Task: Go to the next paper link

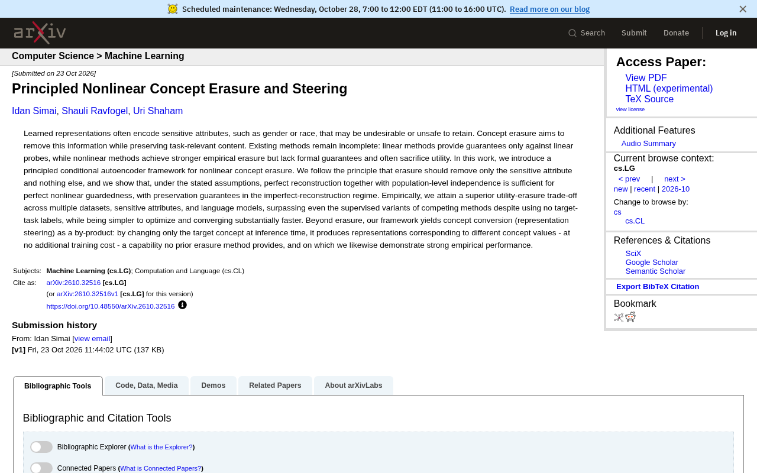Action: (675, 179)
